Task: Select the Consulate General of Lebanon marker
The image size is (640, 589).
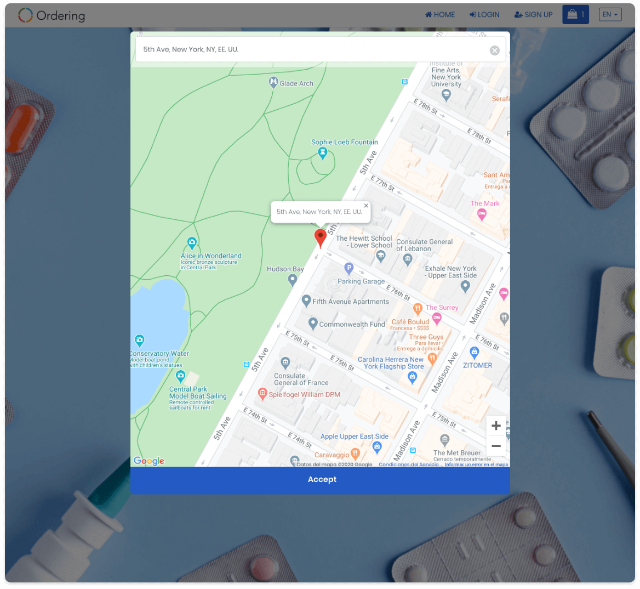Action: point(407,259)
